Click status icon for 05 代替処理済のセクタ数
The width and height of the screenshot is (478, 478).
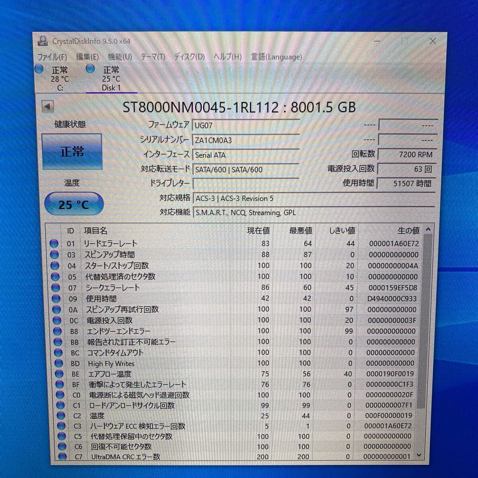pyautogui.click(x=55, y=276)
